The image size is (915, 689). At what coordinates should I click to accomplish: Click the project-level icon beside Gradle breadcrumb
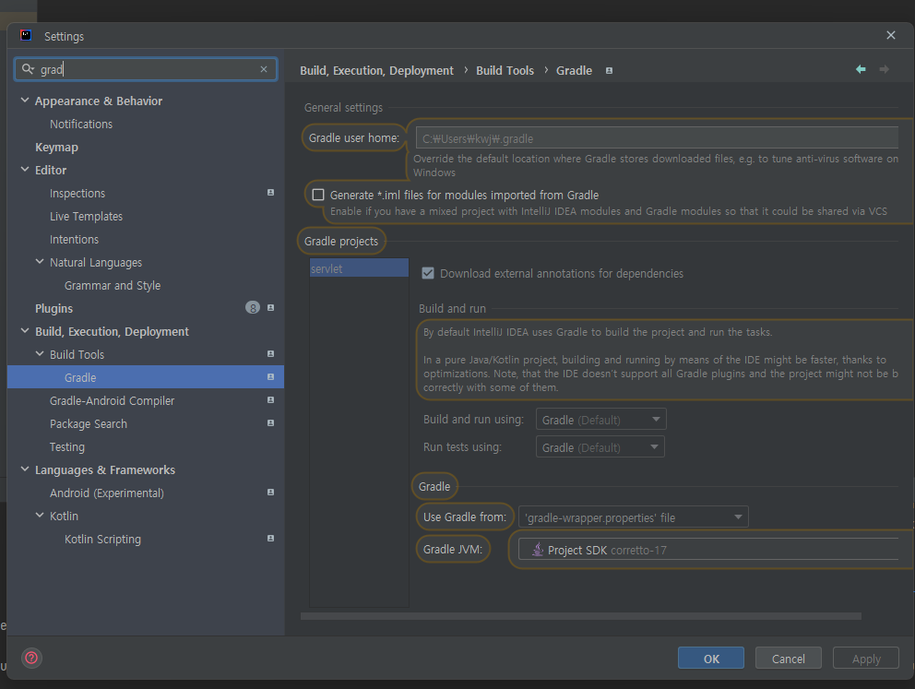point(609,71)
